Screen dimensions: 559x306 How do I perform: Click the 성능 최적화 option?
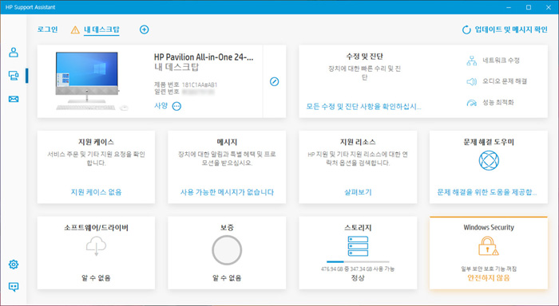coord(490,103)
